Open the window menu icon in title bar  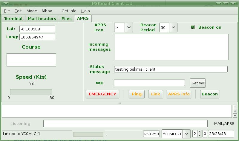point(6,3)
